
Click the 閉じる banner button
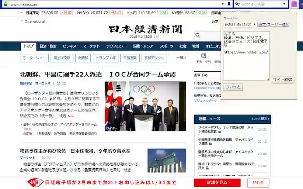point(258,183)
